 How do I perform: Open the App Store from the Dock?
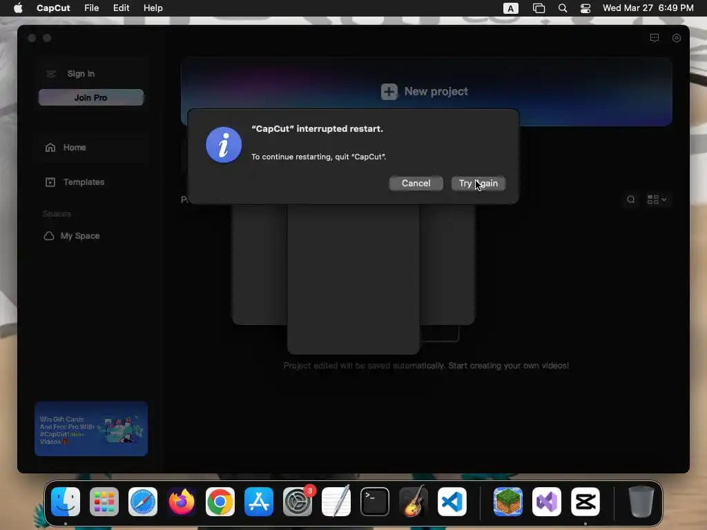tap(259, 502)
